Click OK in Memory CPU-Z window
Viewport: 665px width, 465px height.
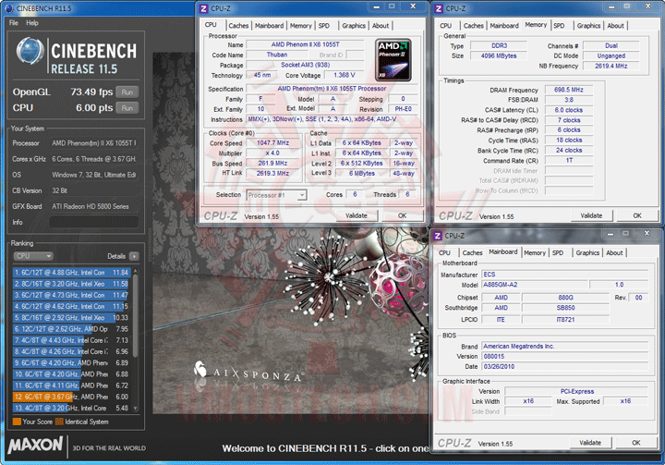pos(637,215)
